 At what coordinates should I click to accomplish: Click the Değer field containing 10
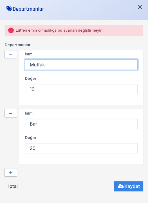coord(81,89)
